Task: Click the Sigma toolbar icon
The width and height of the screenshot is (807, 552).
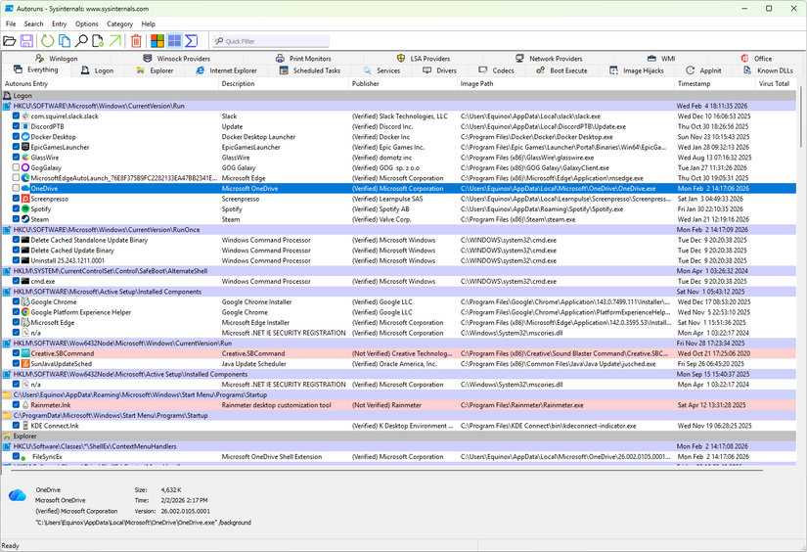Action: [x=192, y=41]
